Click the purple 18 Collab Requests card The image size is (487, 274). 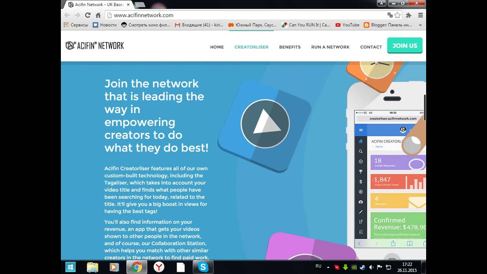(x=398, y=162)
